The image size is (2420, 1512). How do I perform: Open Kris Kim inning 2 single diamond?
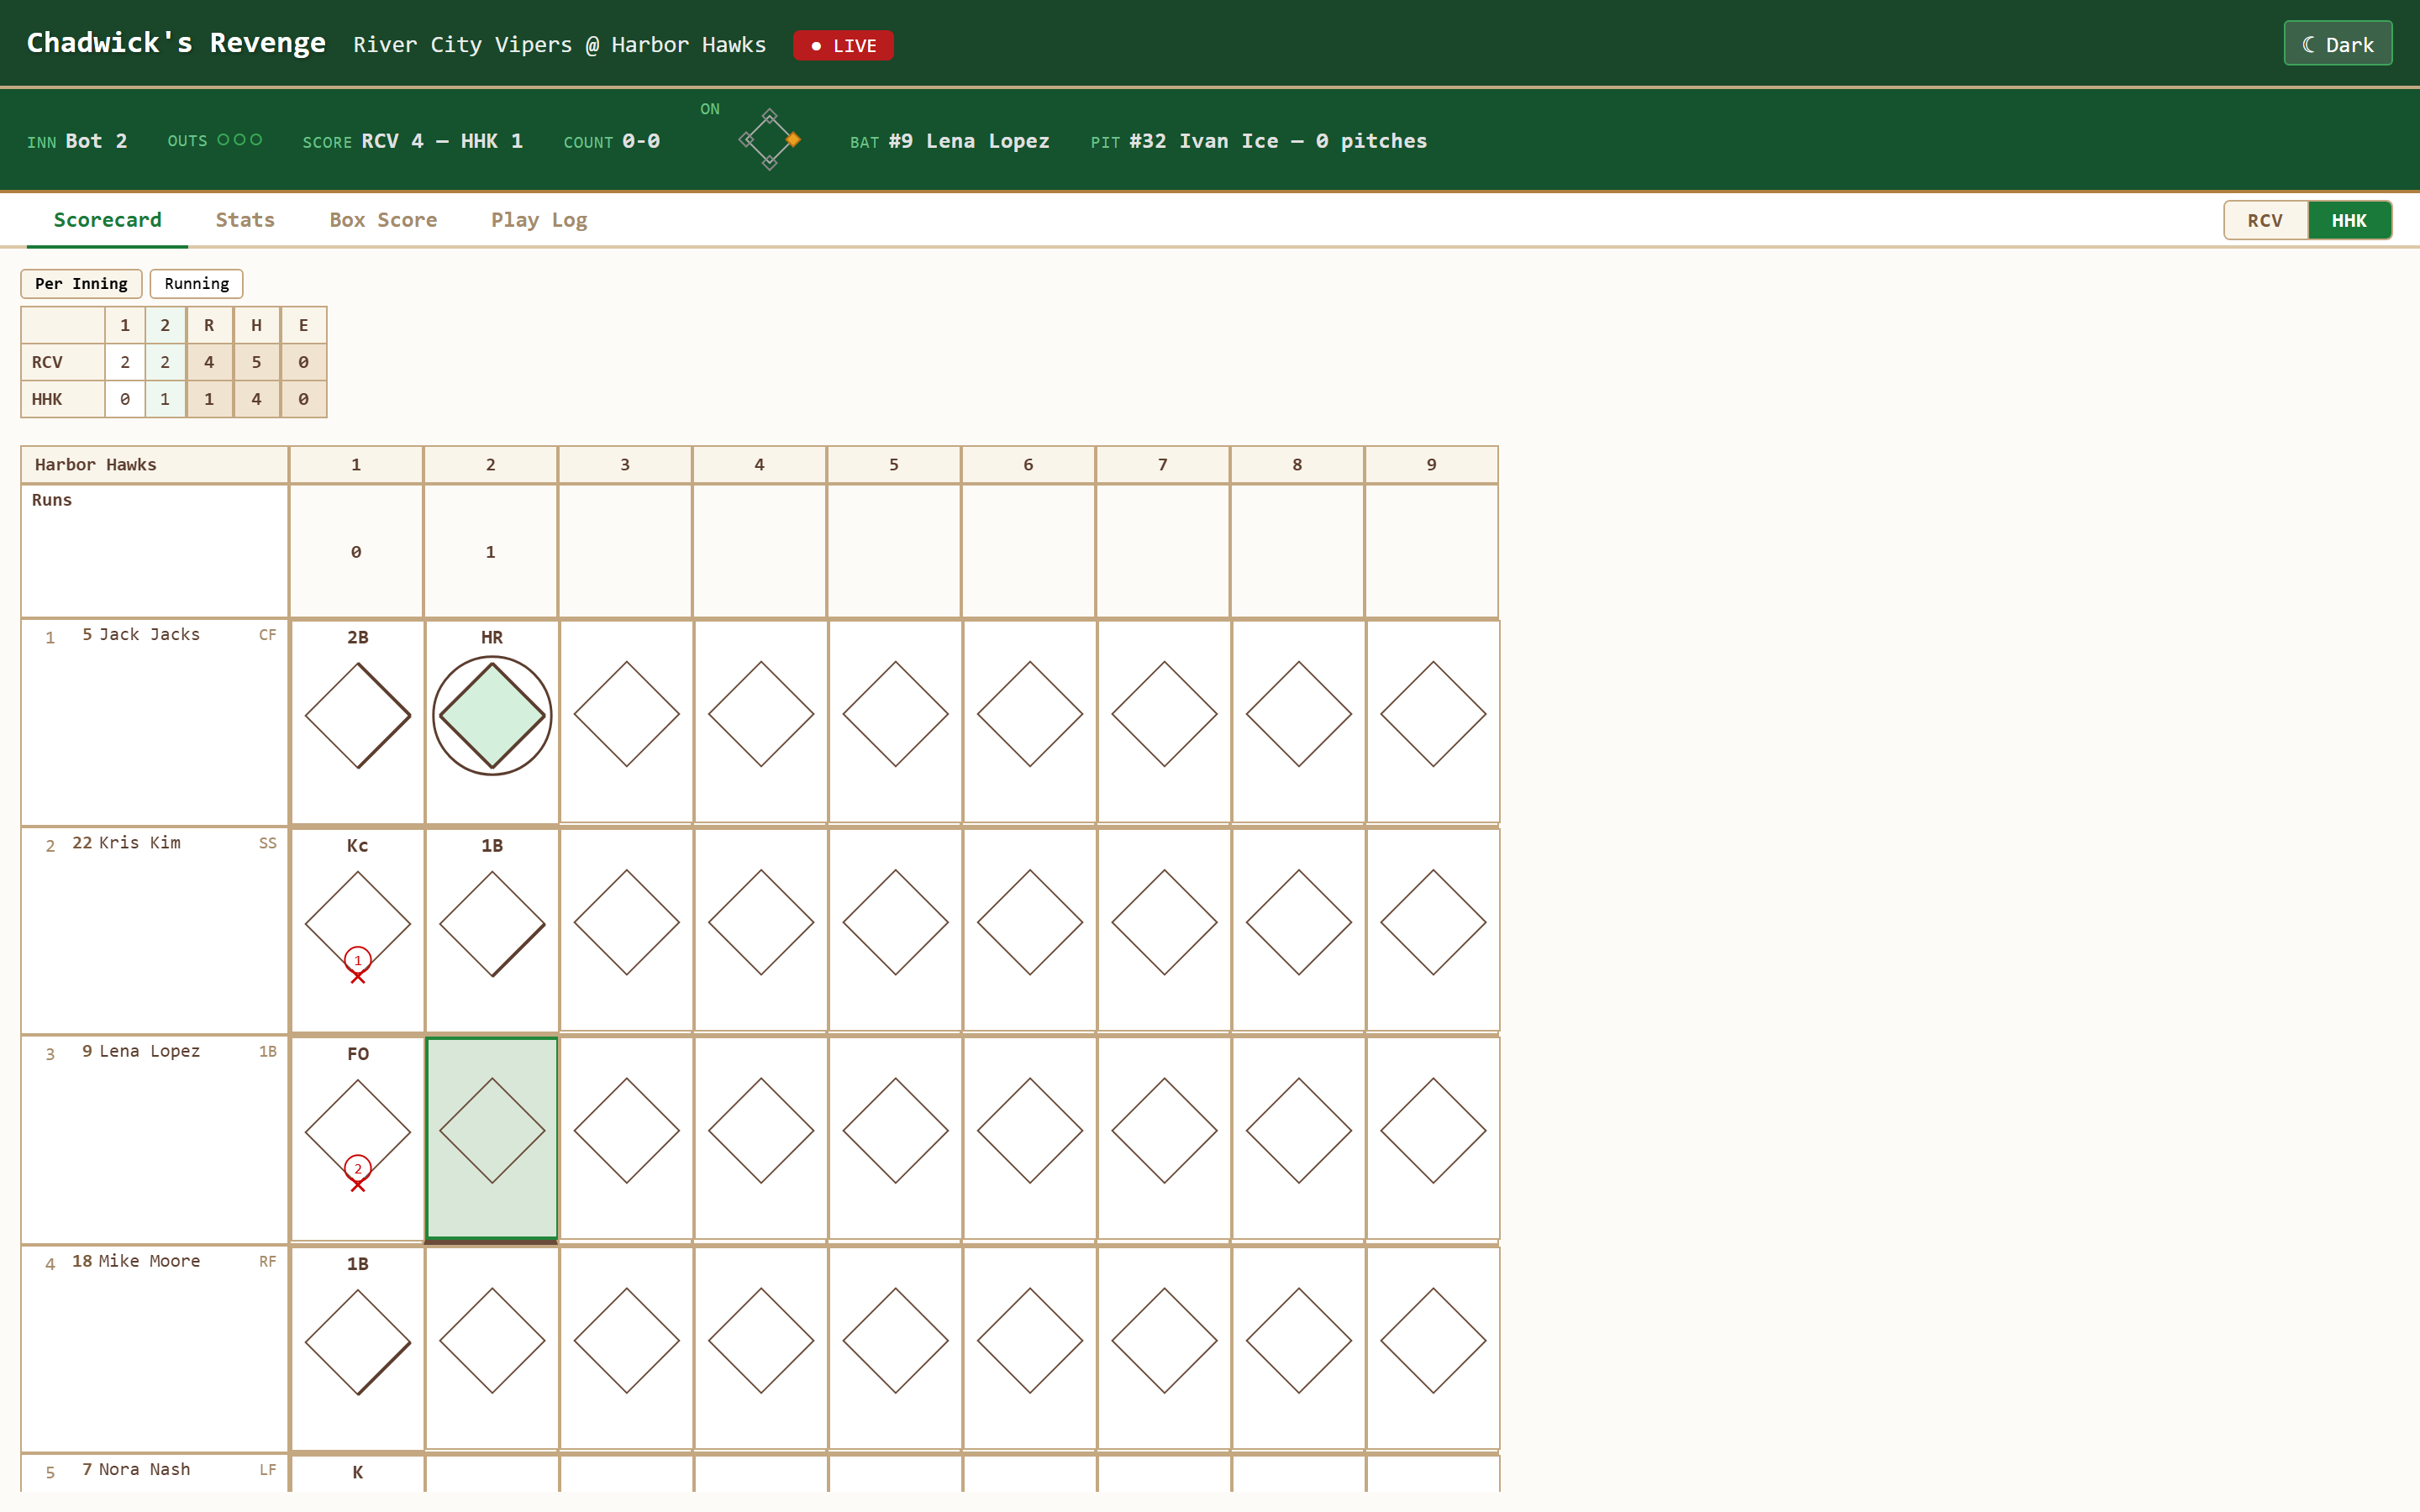tap(492, 923)
